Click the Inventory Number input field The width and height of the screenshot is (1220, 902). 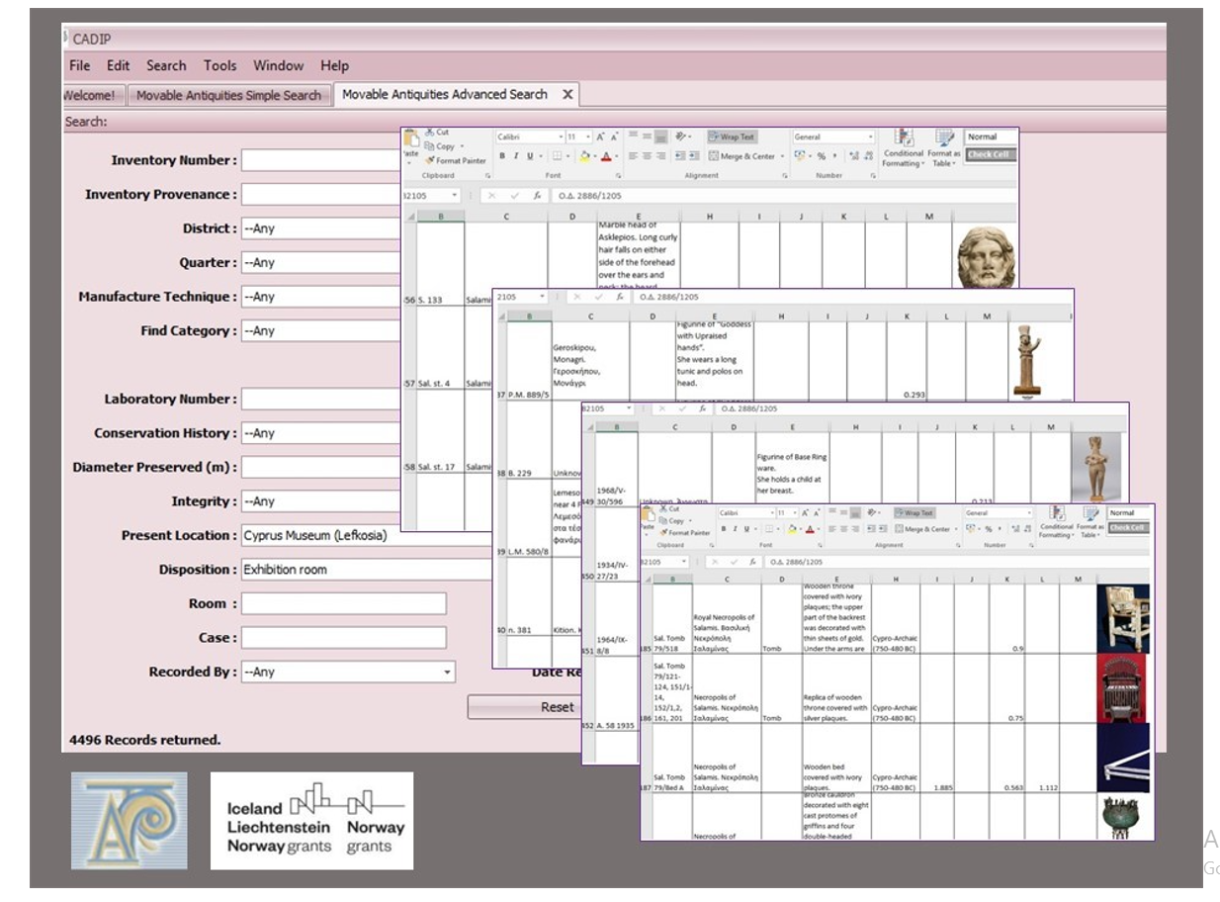[321, 160]
